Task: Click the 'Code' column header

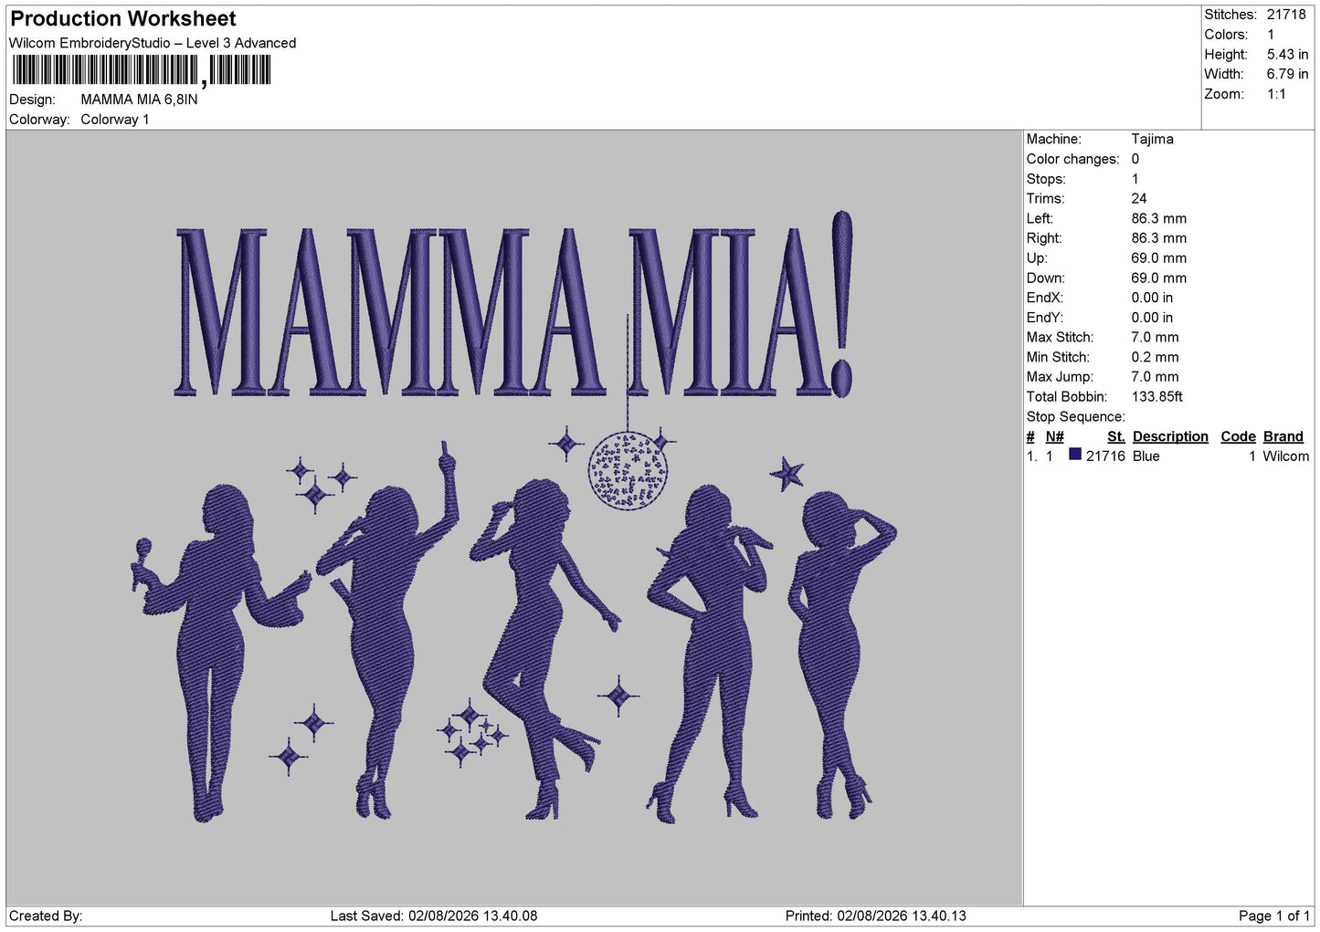Action: (1238, 436)
